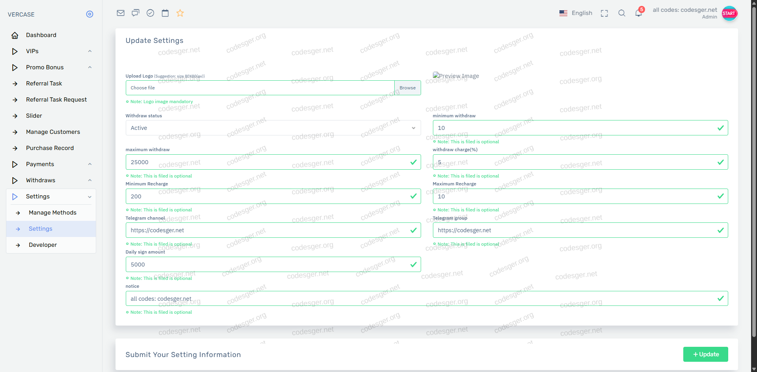Click the yellow star favorites icon
The width and height of the screenshot is (757, 372).
coord(180,13)
